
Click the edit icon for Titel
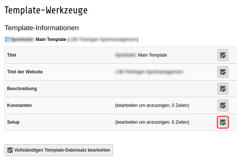click(x=223, y=55)
